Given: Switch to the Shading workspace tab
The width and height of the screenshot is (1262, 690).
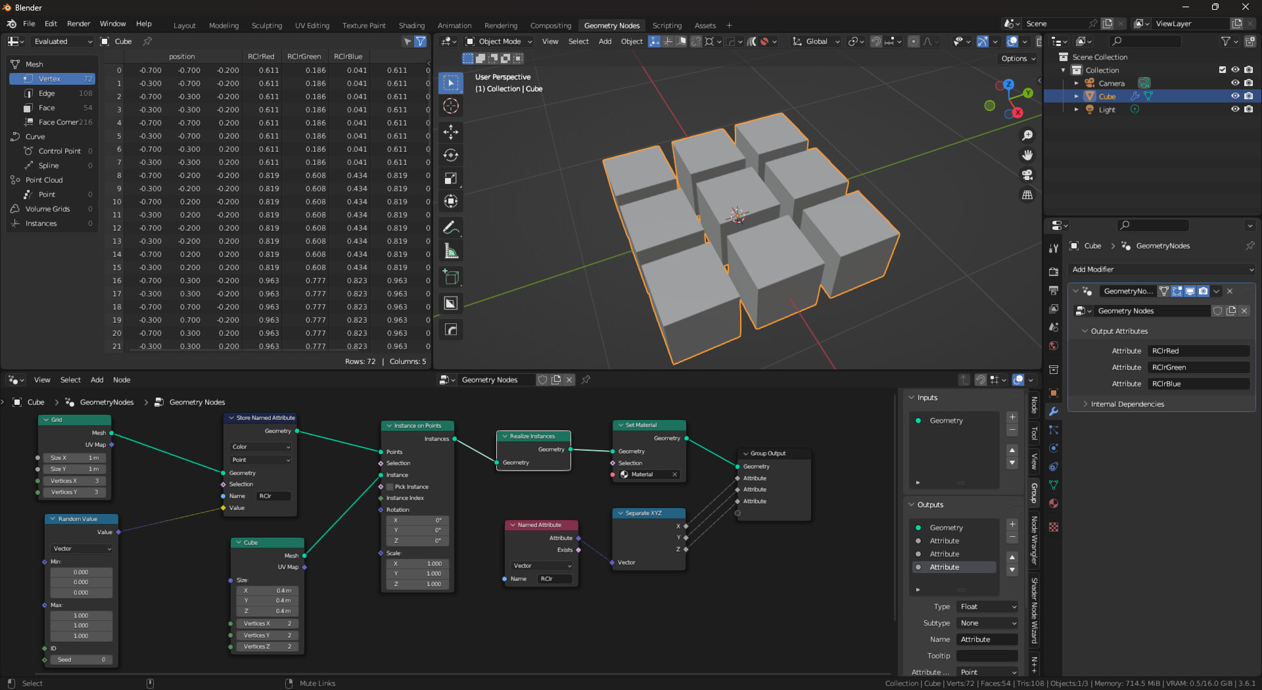Looking at the screenshot, I should (411, 25).
